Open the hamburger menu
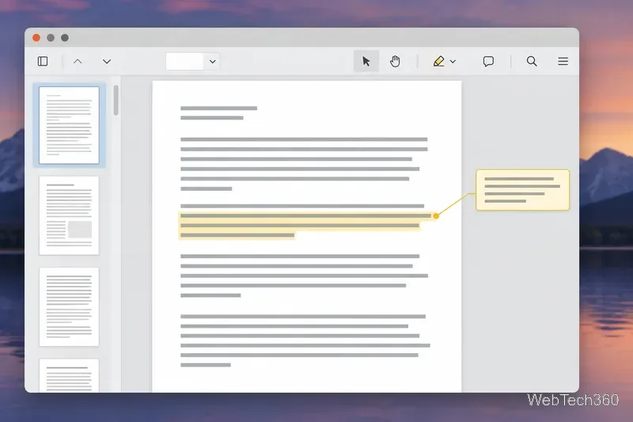The height and width of the screenshot is (422, 633). click(563, 62)
